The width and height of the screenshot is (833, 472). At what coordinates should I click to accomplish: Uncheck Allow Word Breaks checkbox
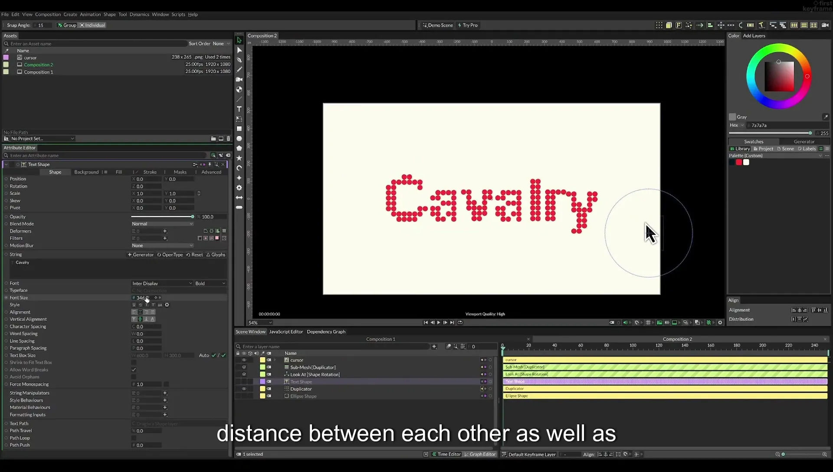[134, 370]
